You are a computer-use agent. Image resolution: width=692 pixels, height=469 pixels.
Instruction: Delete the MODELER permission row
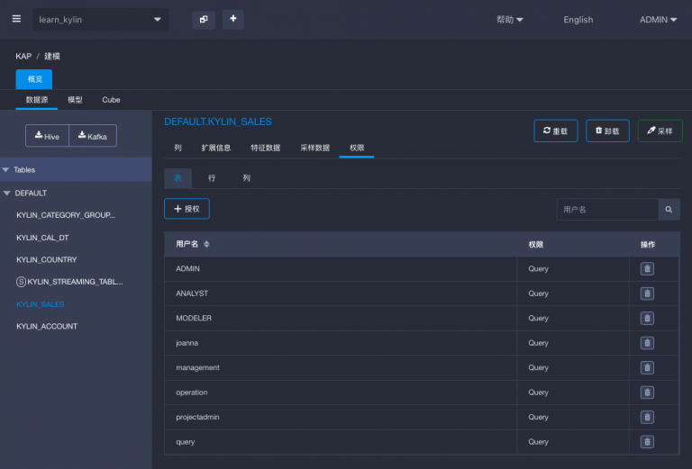pyautogui.click(x=647, y=319)
